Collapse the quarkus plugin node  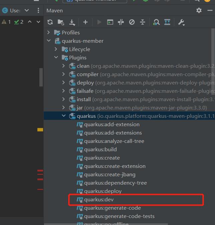tap(63, 116)
